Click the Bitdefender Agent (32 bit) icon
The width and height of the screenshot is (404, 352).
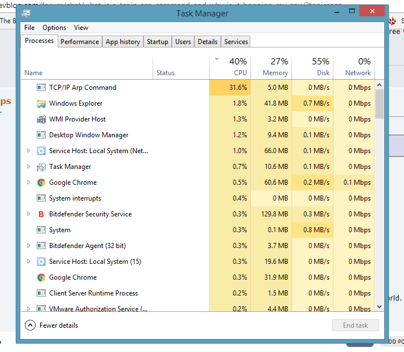(41, 246)
